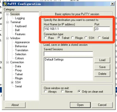Open the Keyboard settings panel
This screenshot has height=112, width=117.
[21, 26]
